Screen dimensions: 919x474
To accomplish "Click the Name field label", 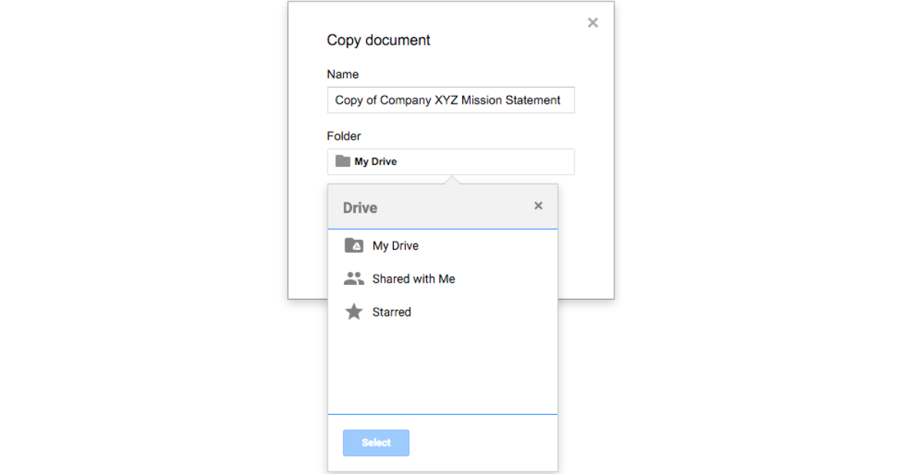I will [x=343, y=75].
